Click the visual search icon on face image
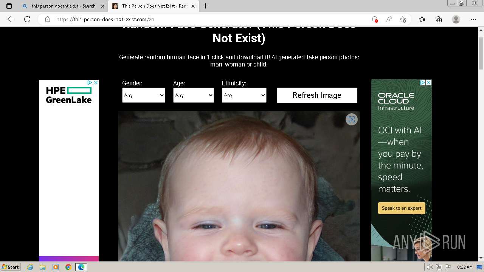 (x=352, y=119)
